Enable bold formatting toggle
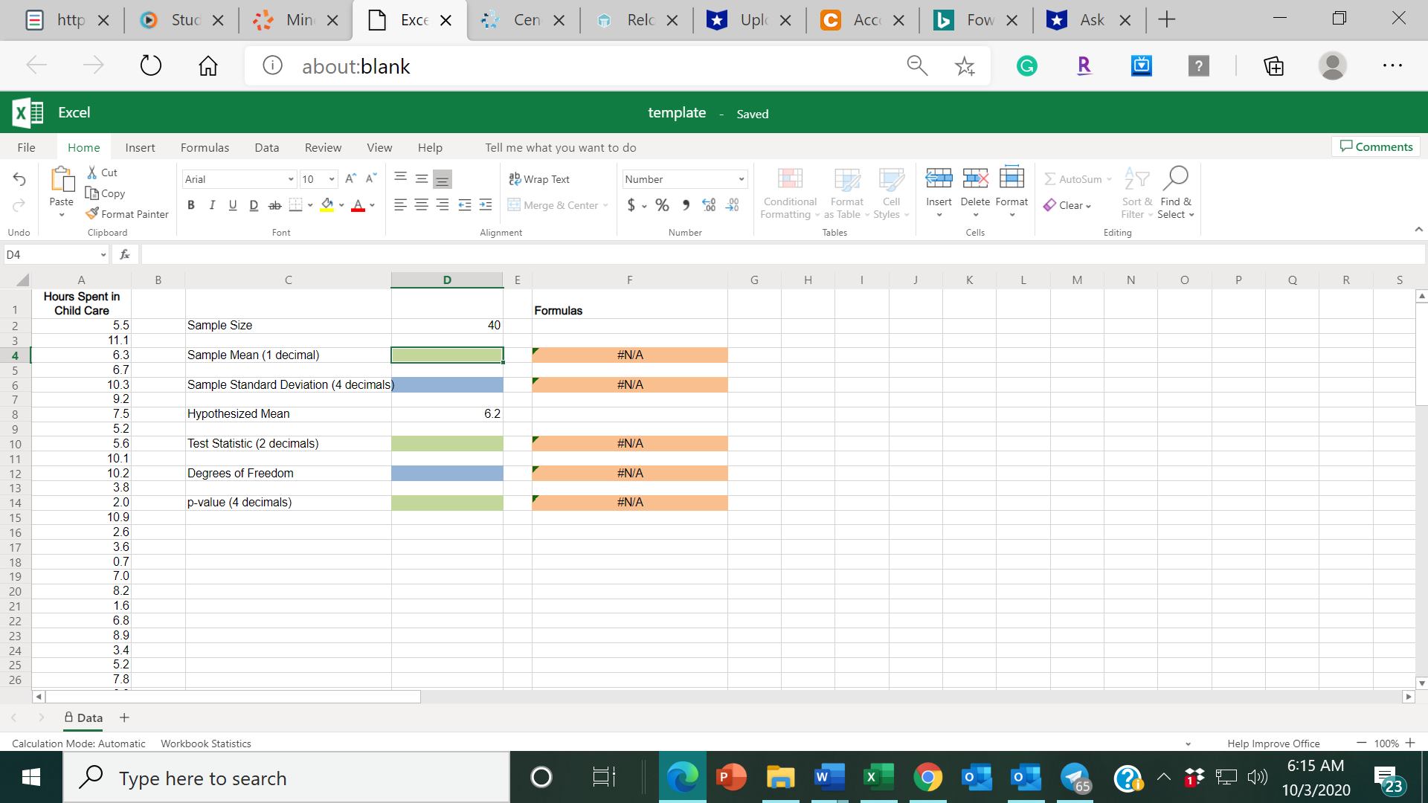The image size is (1428, 803). click(190, 204)
